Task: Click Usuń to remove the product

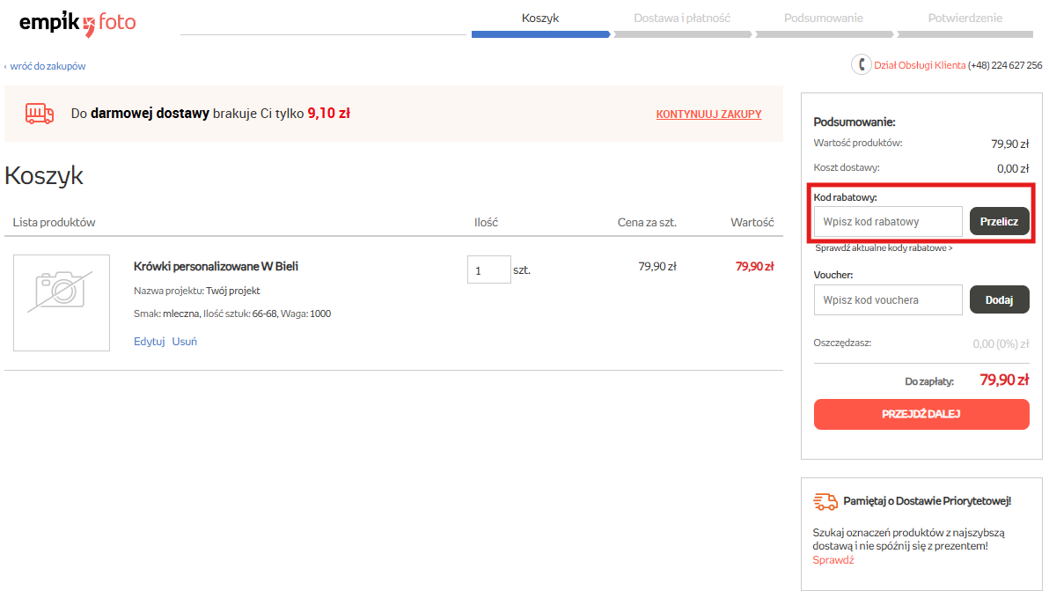Action: [185, 342]
